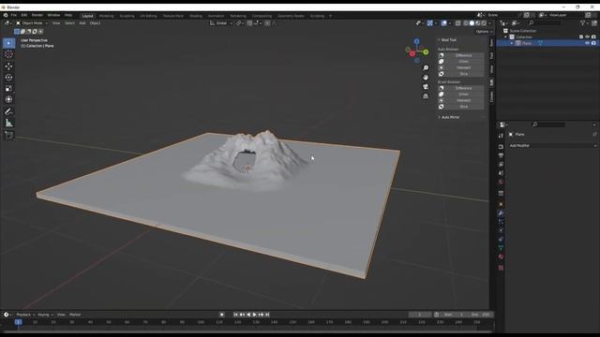Open the Object Mode dropdown
This screenshot has width=600, height=337.
(x=32, y=23)
